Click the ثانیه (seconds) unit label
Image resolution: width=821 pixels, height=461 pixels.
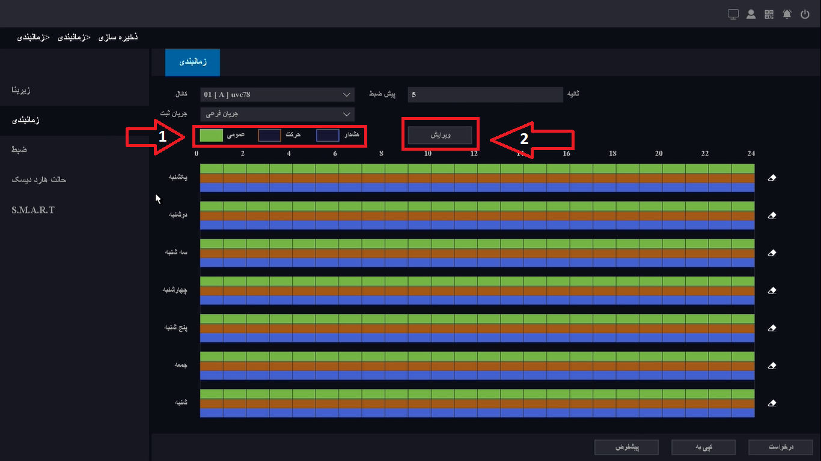[573, 94]
